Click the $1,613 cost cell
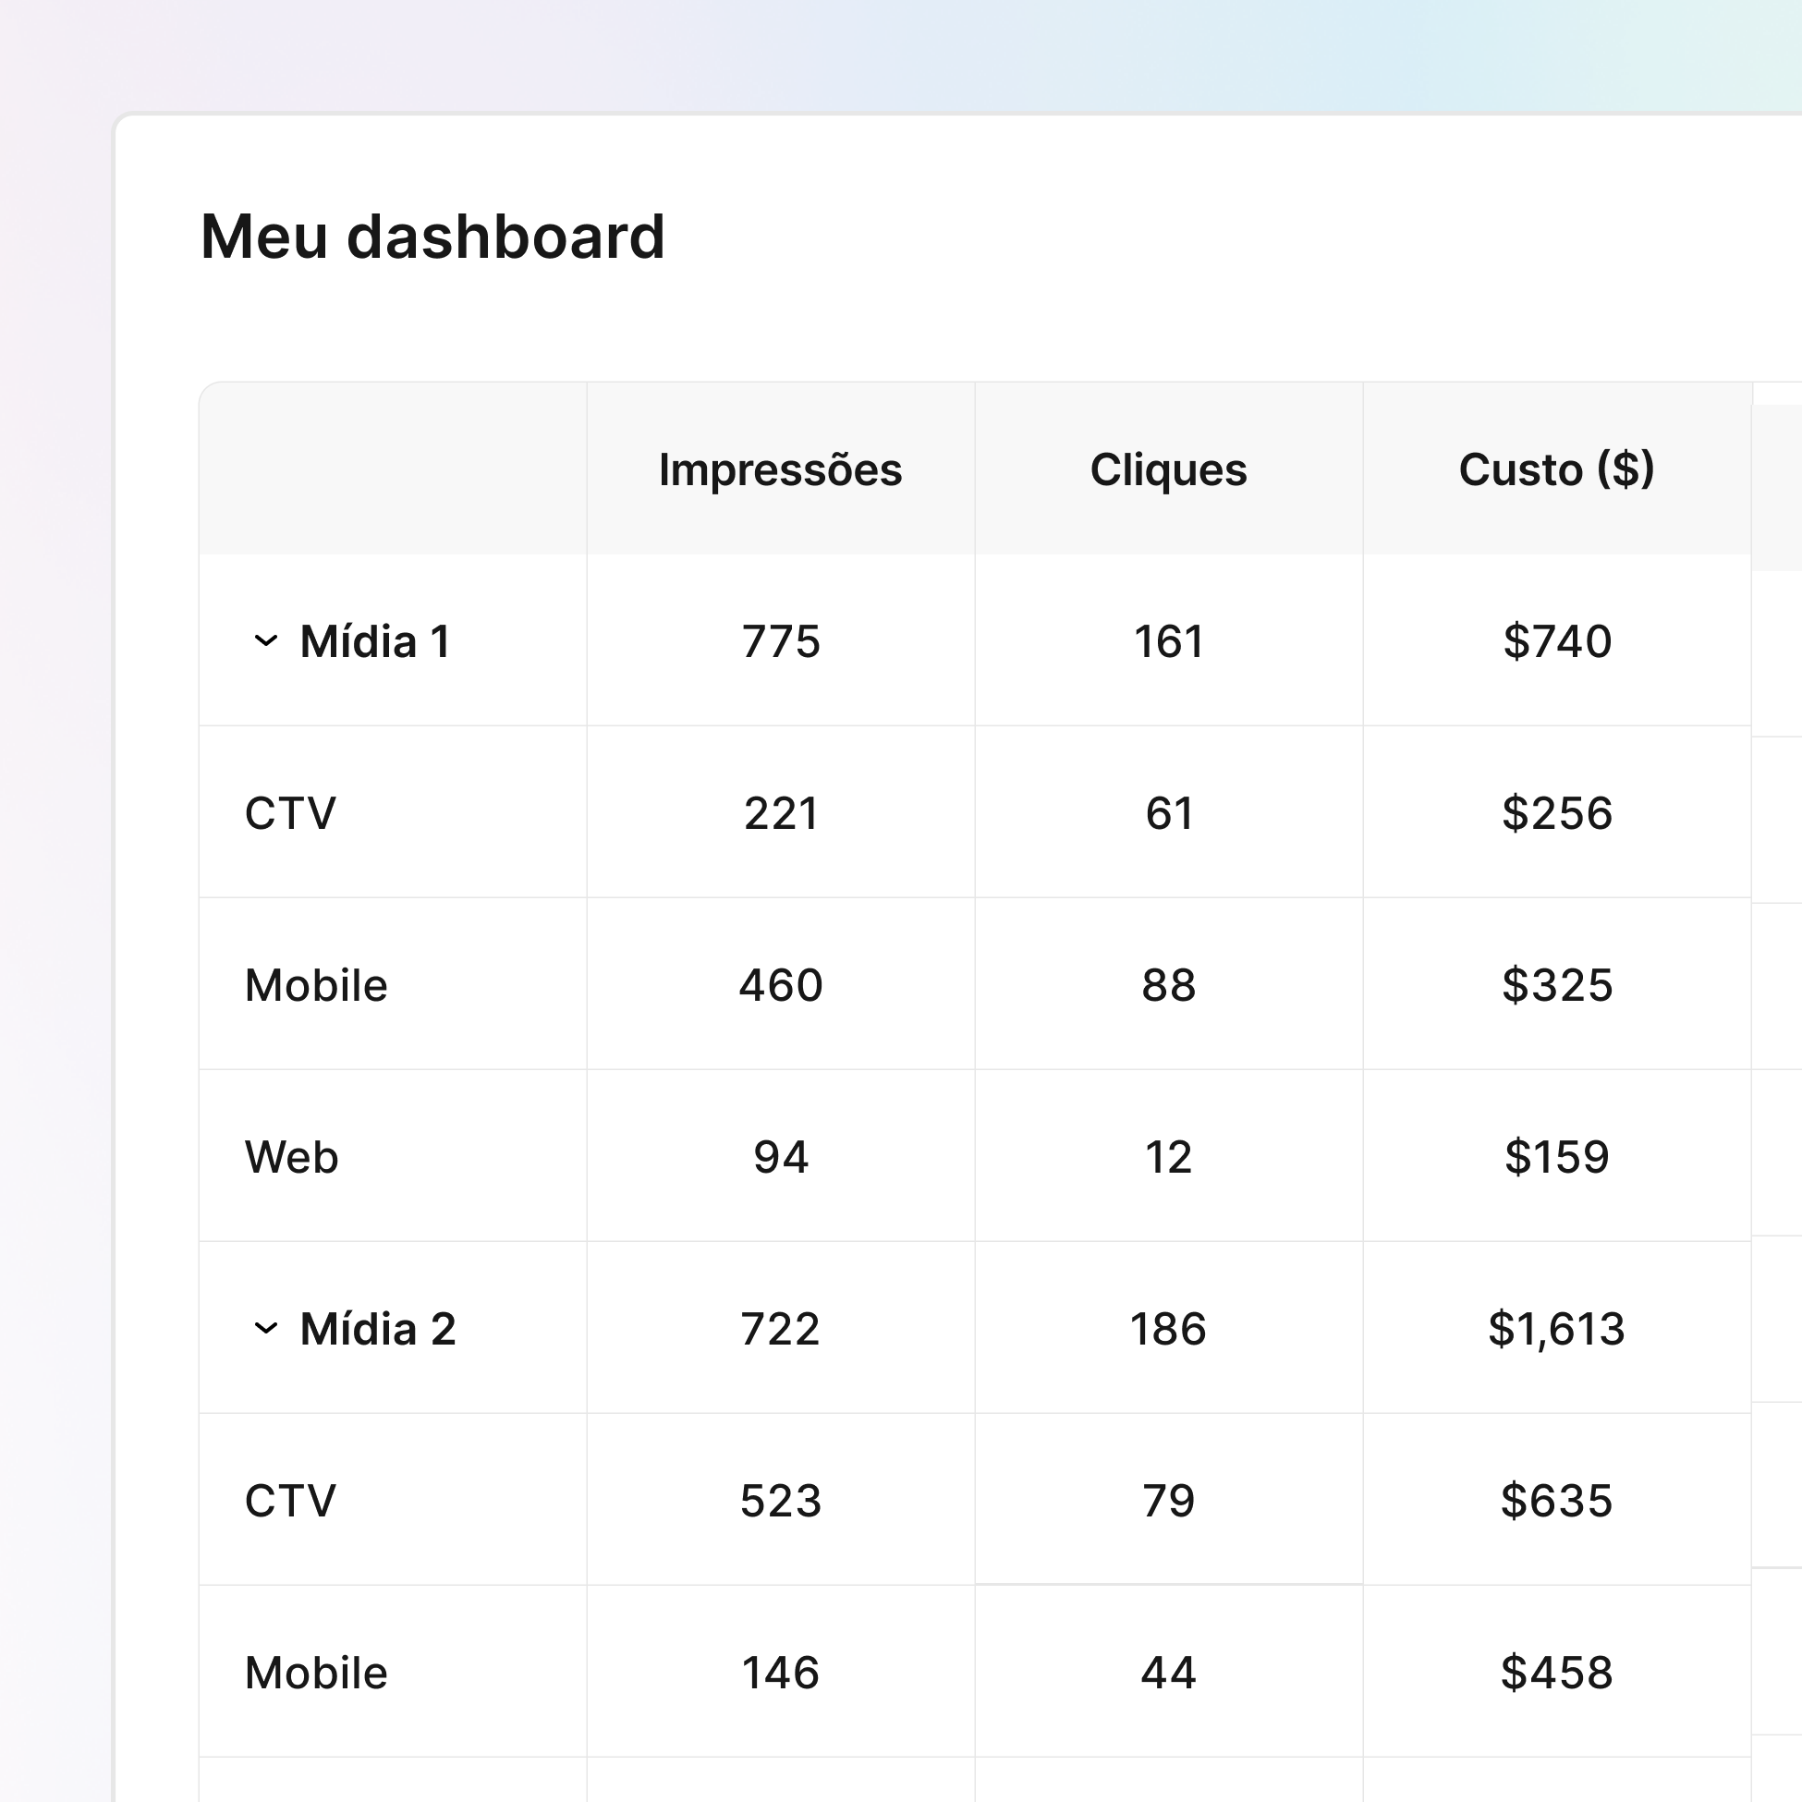The width and height of the screenshot is (1802, 1802). (x=1556, y=1329)
